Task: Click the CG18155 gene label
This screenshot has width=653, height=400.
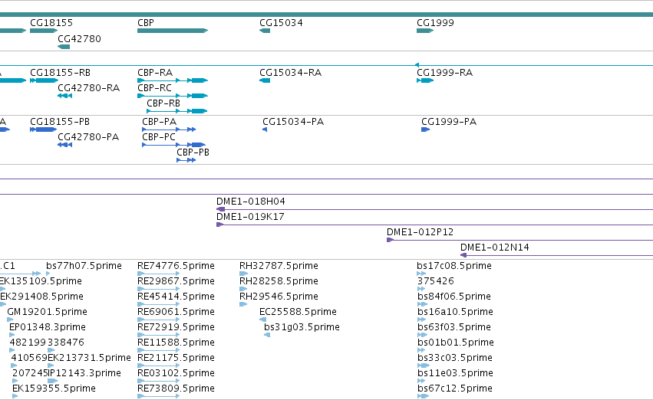Action: point(51,23)
